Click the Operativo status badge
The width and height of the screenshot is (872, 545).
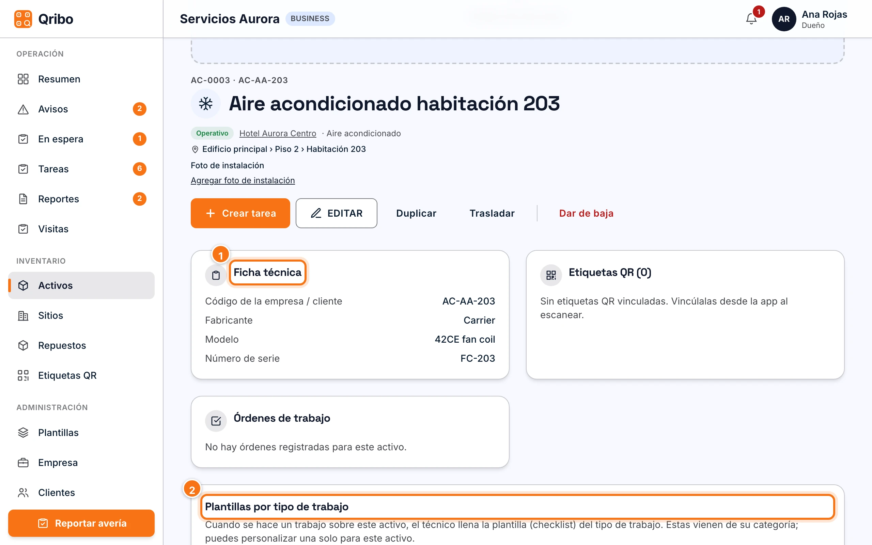click(x=212, y=133)
